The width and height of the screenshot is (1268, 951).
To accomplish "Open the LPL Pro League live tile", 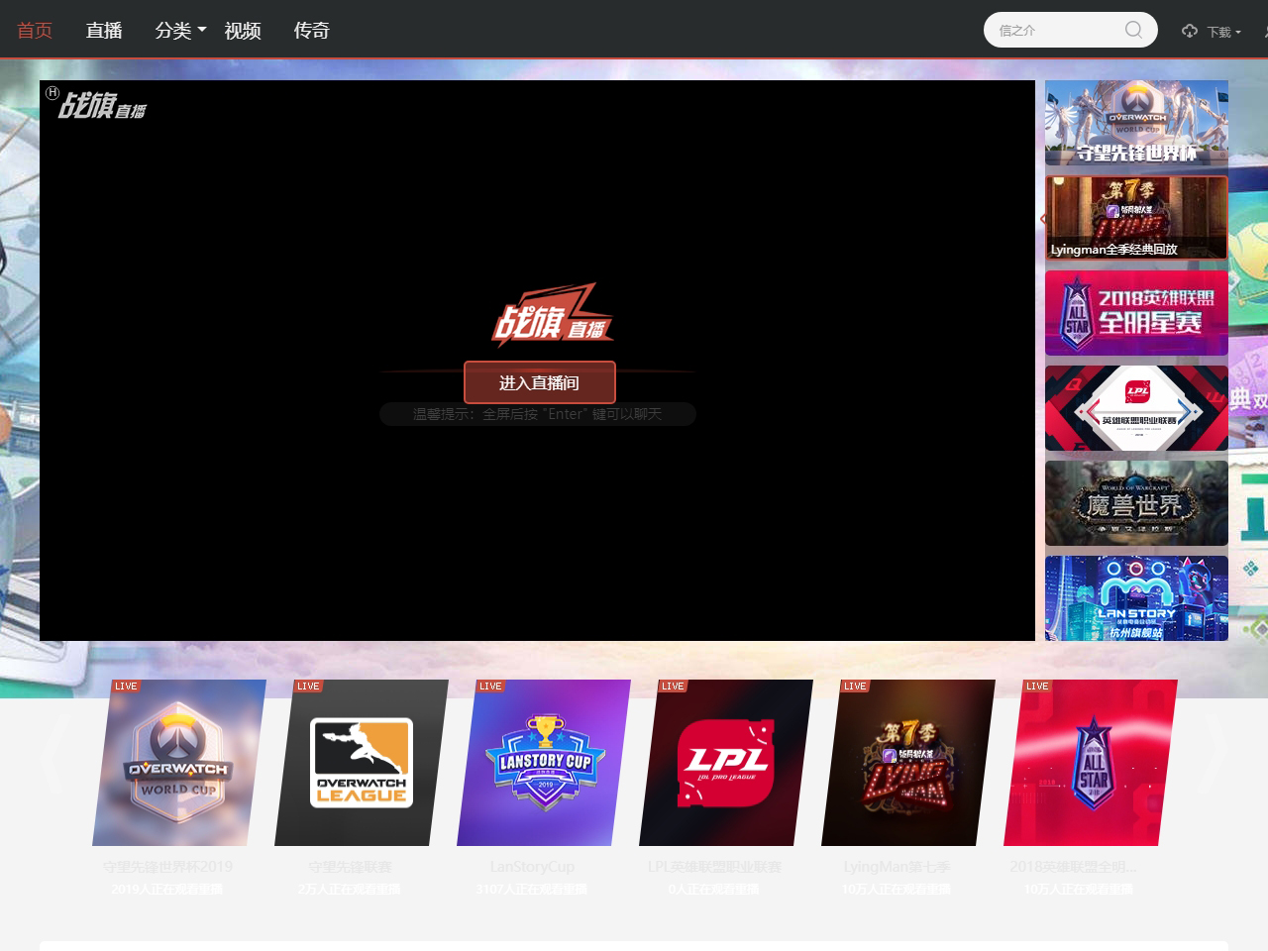I will pyautogui.click(x=725, y=762).
